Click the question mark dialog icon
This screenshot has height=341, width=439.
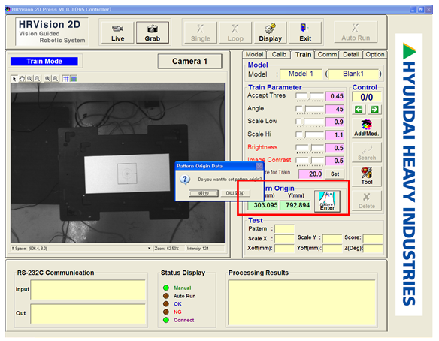[x=185, y=180]
